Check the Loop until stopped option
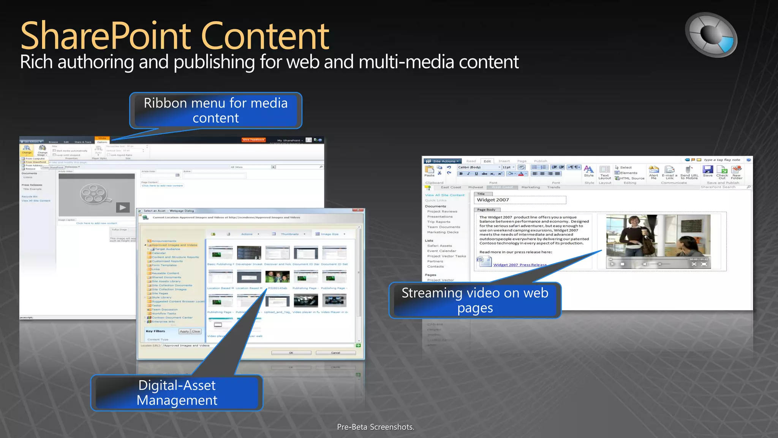Screen dimensions: 778x438 point(54,155)
